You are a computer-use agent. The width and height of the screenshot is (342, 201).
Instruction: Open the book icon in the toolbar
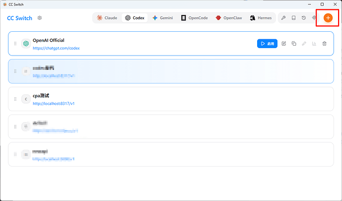pos(293,18)
